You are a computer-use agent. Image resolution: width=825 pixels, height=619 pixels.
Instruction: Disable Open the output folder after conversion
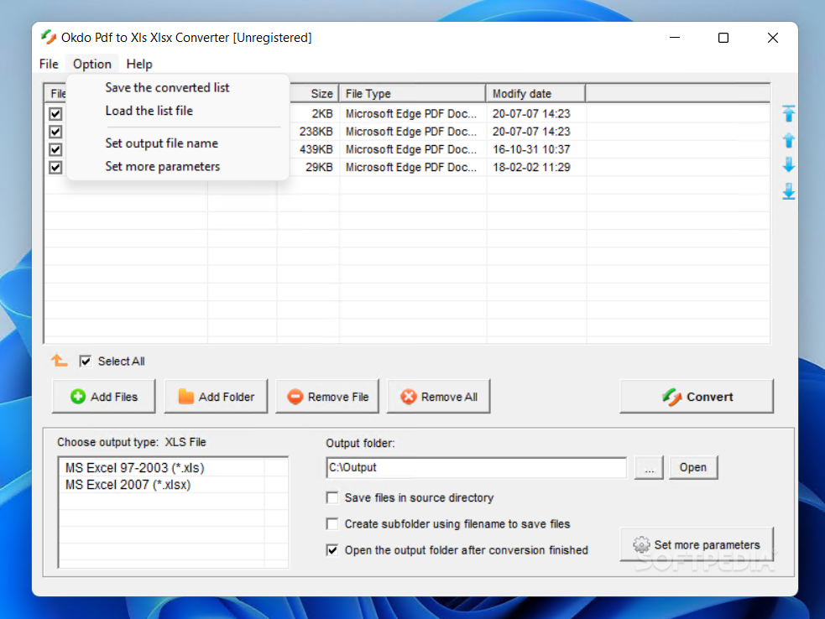coord(332,550)
